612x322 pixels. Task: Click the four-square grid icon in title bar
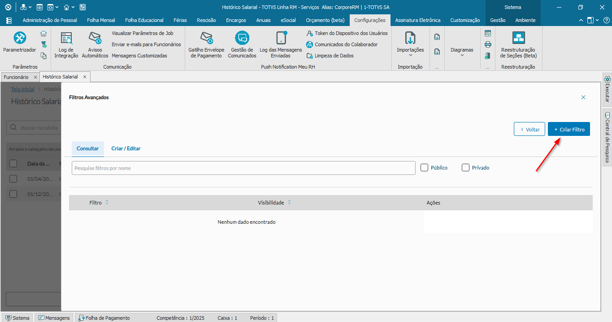click(x=82, y=7)
